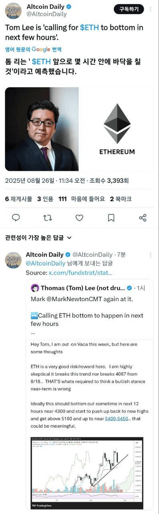View the 6 재게시물 reposts list
159x514 pixels.
point(18,199)
